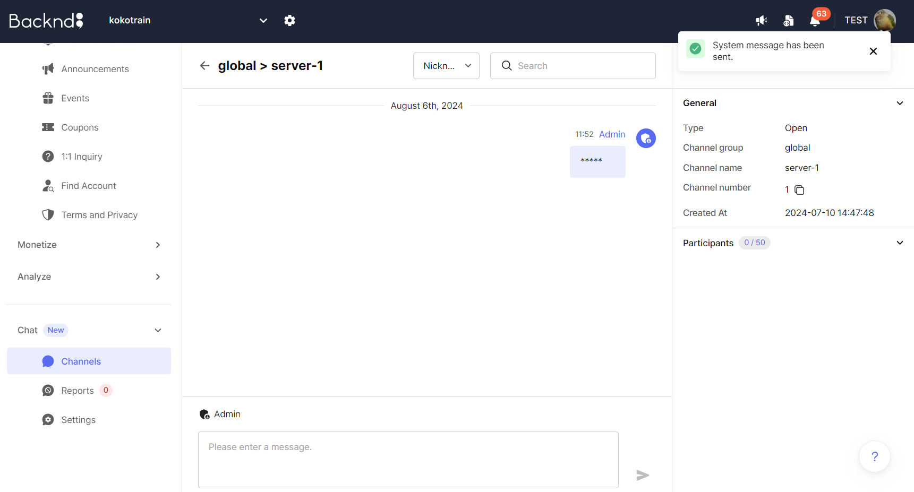The height and width of the screenshot is (492, 914).
Task: Copy the channel number
Action: click(x=799, y=190)
